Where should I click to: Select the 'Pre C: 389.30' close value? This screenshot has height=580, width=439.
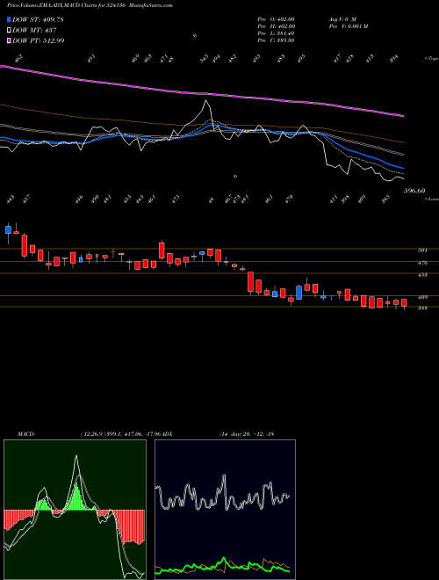point(276,40)
